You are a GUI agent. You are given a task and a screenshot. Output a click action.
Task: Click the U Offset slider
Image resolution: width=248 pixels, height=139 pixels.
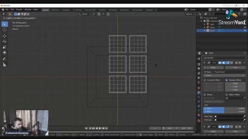224,108
